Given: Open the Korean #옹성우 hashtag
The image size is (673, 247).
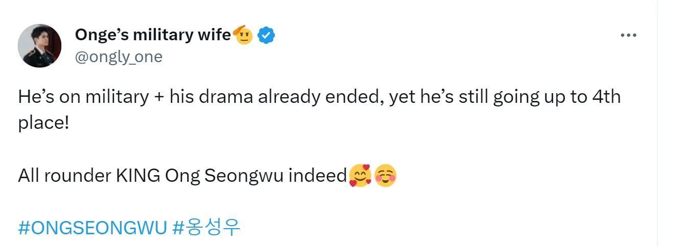Looking at the screenshot, I should point(206,228).
